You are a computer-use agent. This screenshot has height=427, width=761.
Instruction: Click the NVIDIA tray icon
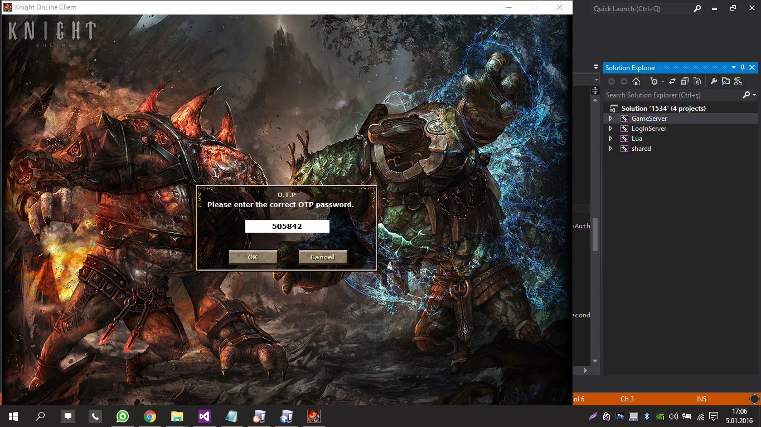660,416
